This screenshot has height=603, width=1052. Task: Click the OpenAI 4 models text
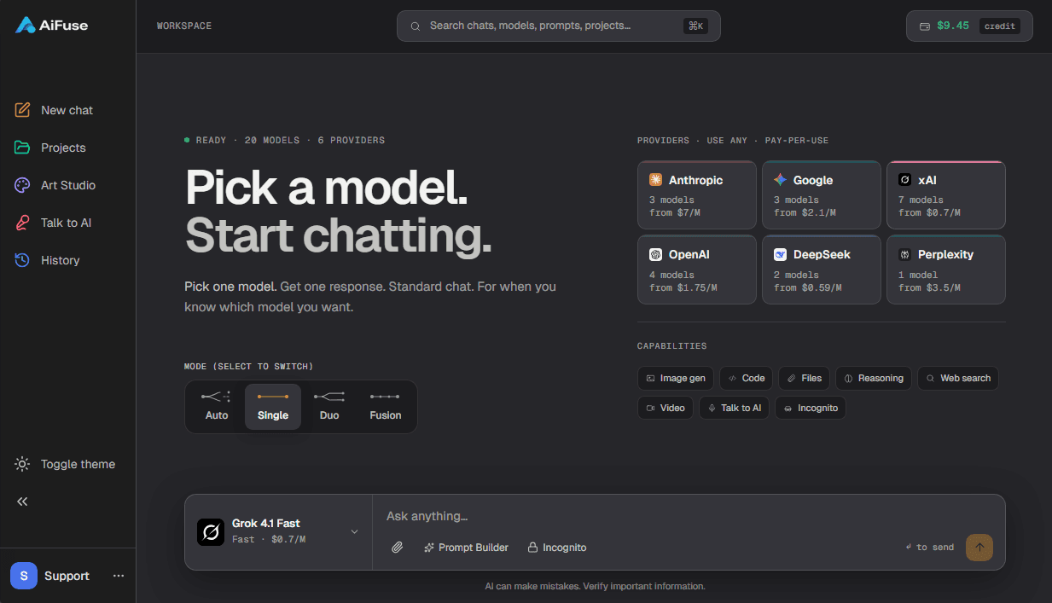(x=671, y=275)
